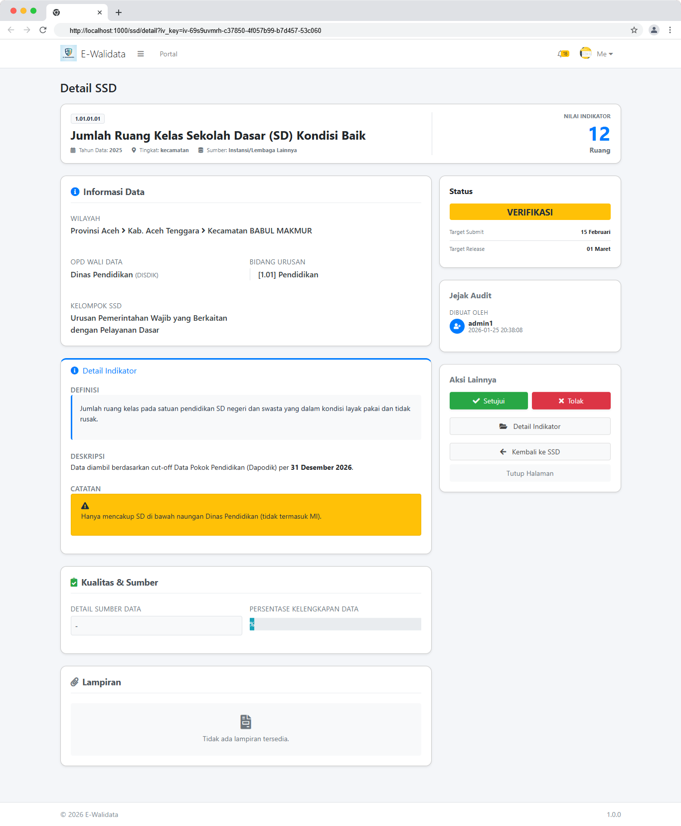Reject the data with Tolak

point(571,401)
